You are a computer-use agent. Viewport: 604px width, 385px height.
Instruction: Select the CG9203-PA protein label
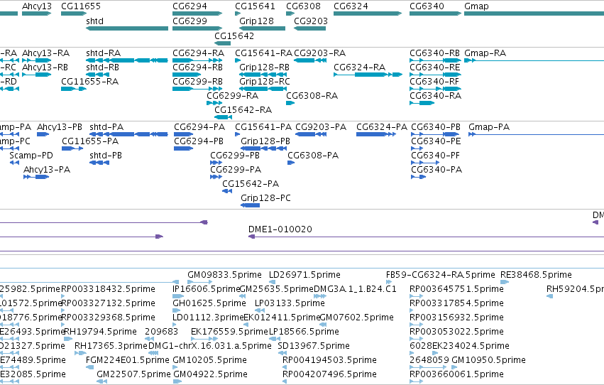[321, 126]
